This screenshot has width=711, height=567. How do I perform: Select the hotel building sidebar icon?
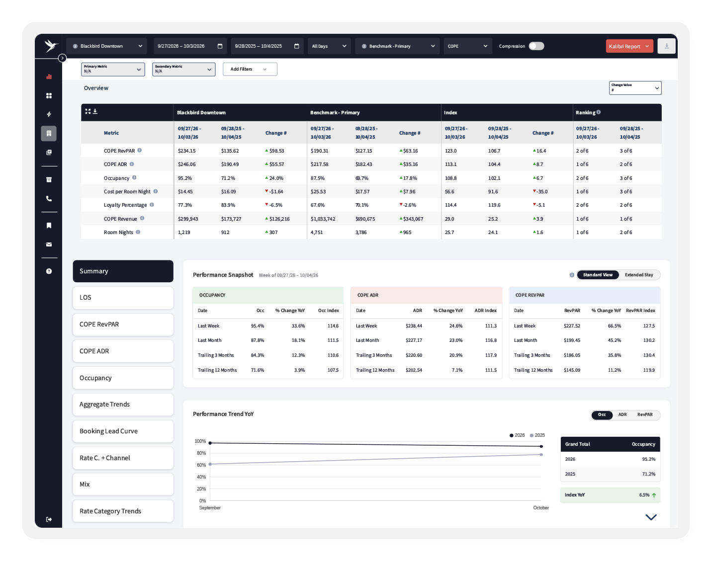tap(49, 133)
